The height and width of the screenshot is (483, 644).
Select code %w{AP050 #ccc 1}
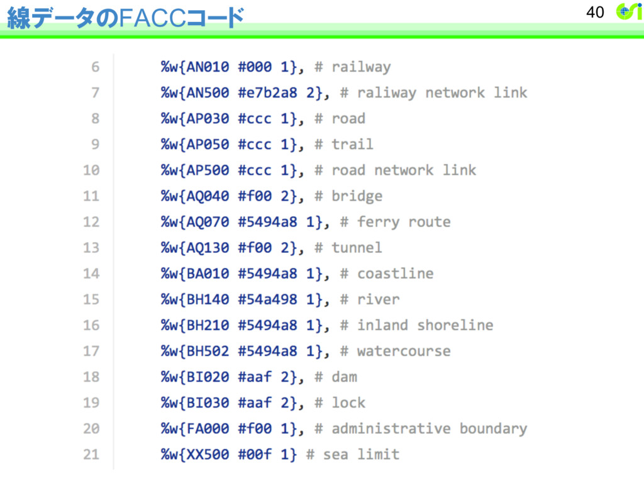[229, 145]
